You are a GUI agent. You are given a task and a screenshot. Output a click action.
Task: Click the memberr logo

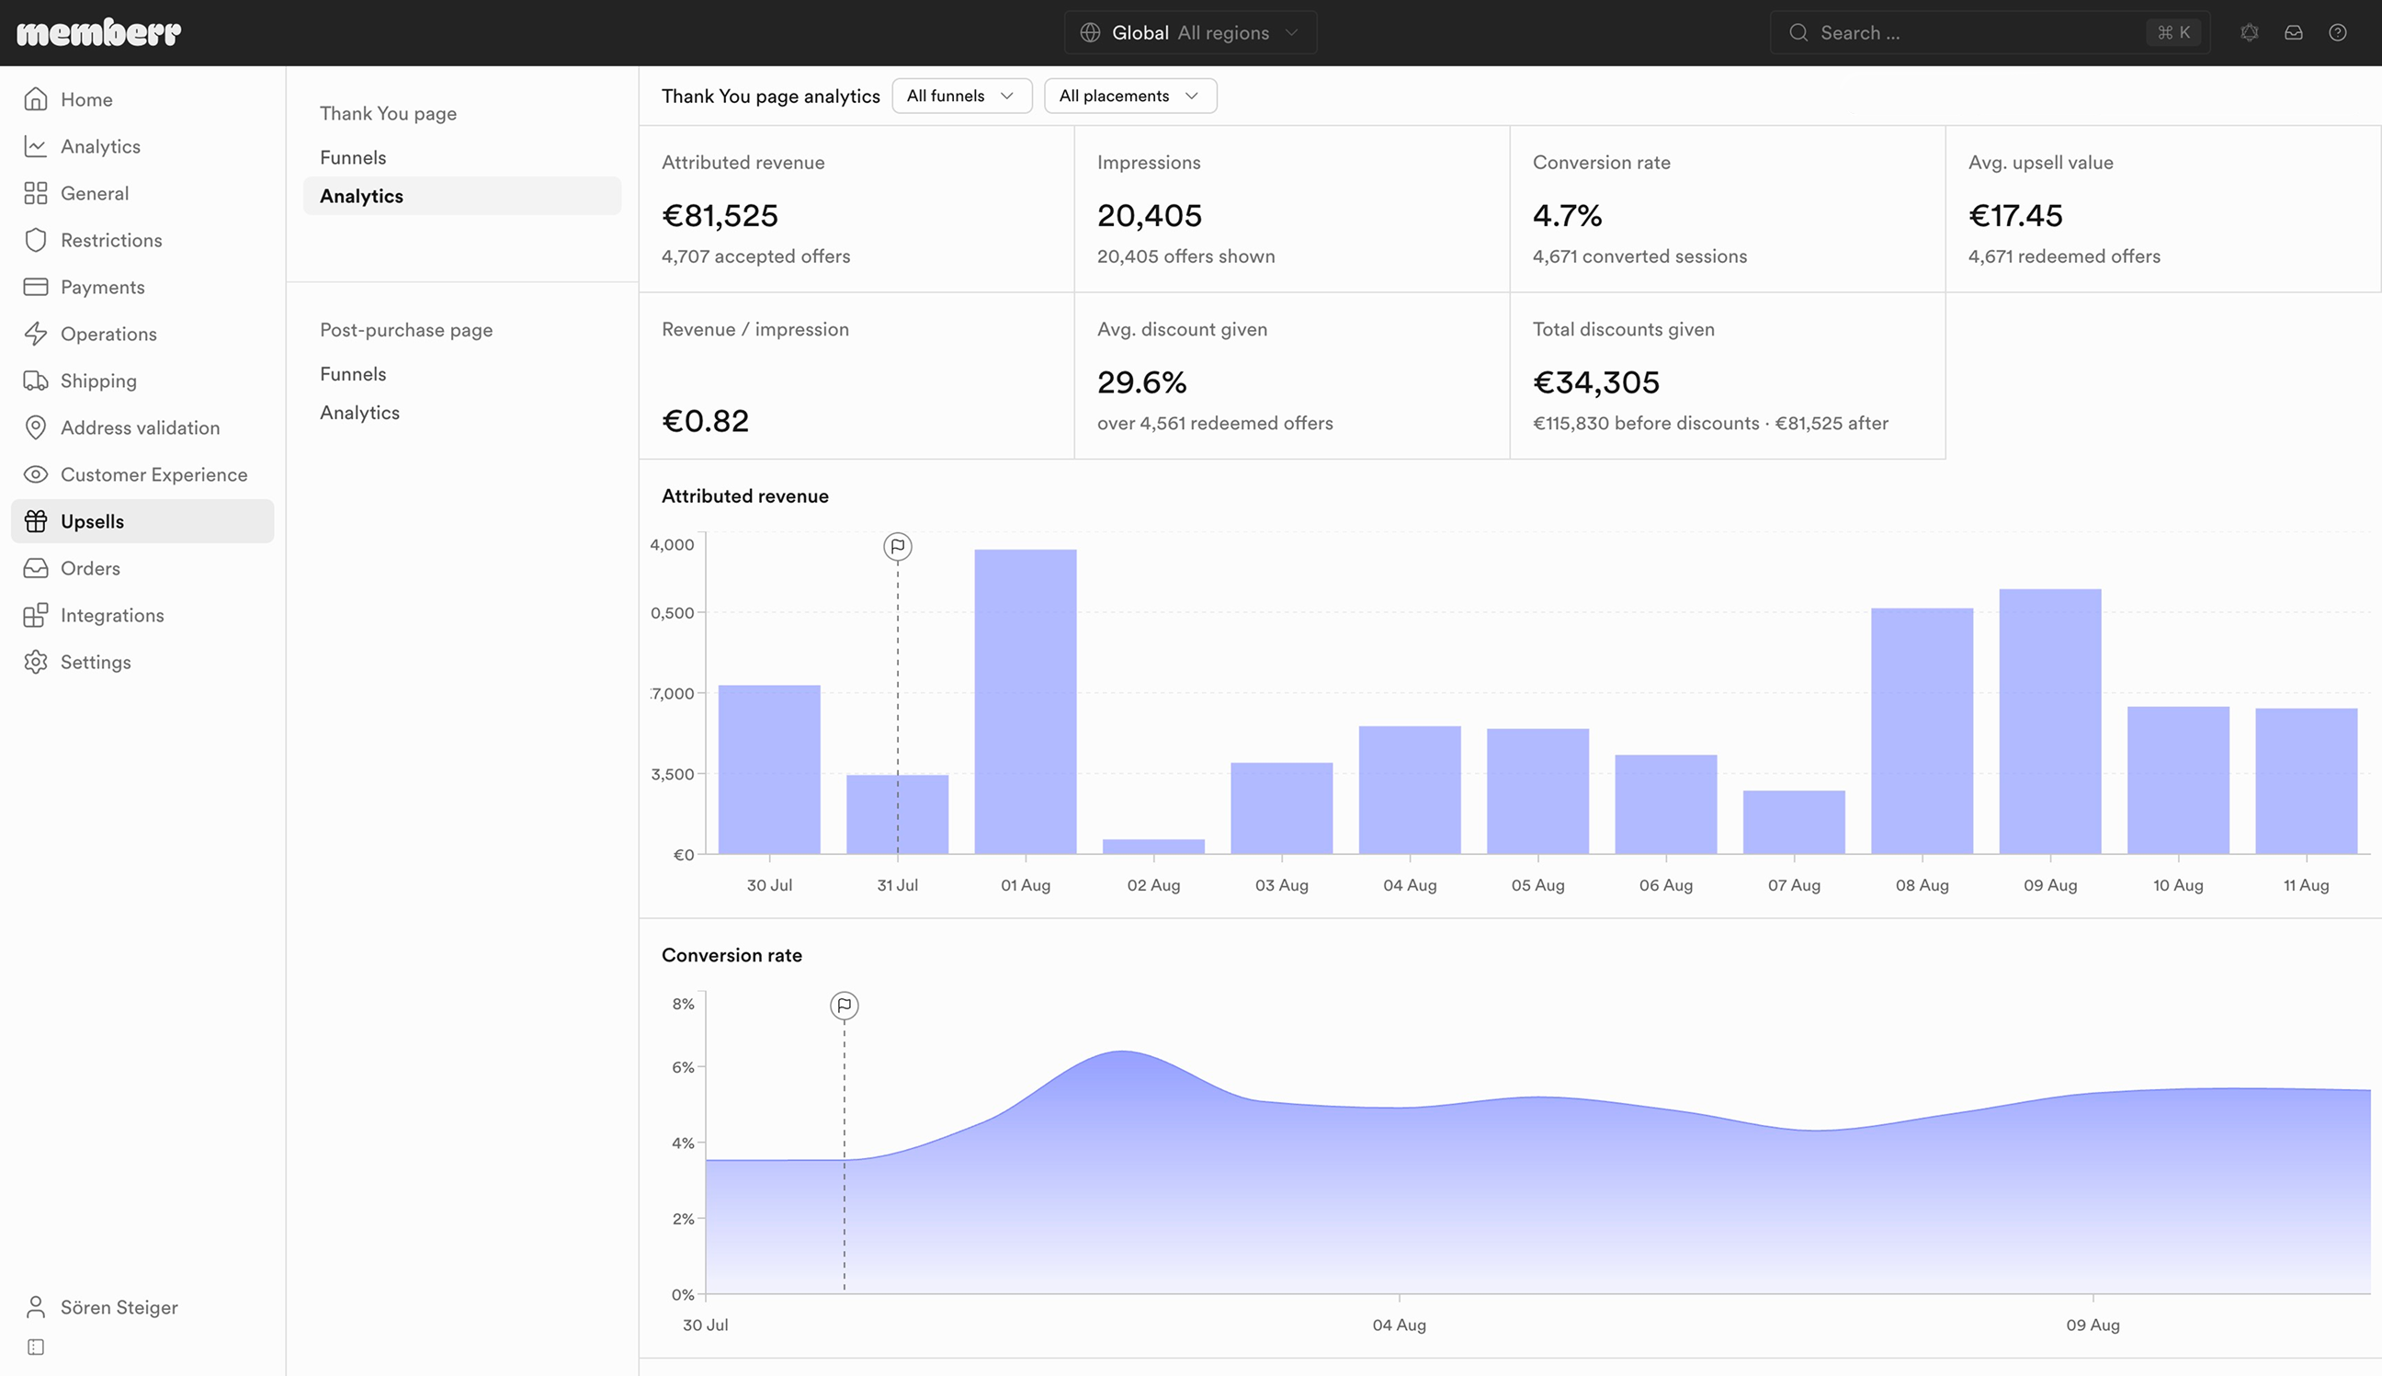point(99,32)
